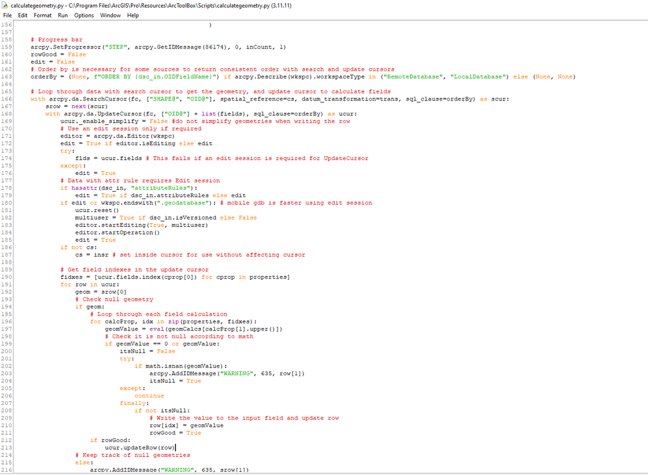
Task: Click the 'if math.isnan(geomValue):' line
Action: (180, 367)
